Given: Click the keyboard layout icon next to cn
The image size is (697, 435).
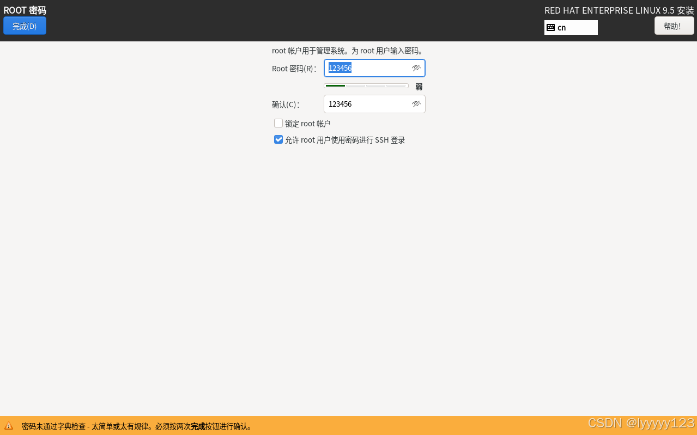Looking at the screenshot, I should pyautogui.click(x=550, y=27).
